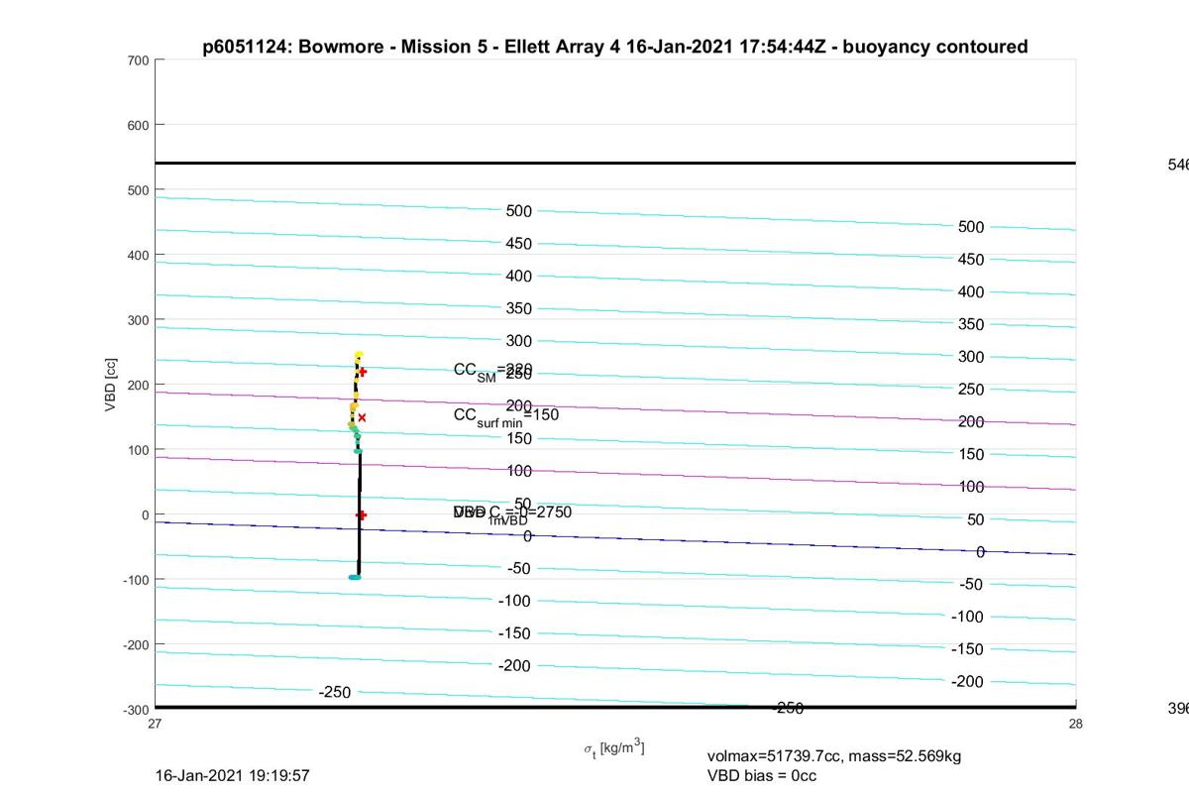The image size is (1189, 797).
Task: Click the volmax=51739.7cc, mass=52.569kg text
Action: pos(834,756)
